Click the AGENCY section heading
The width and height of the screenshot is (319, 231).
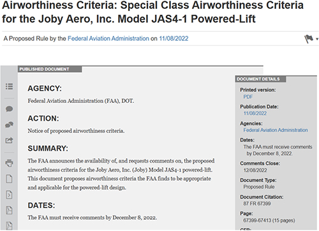point(45,88)
